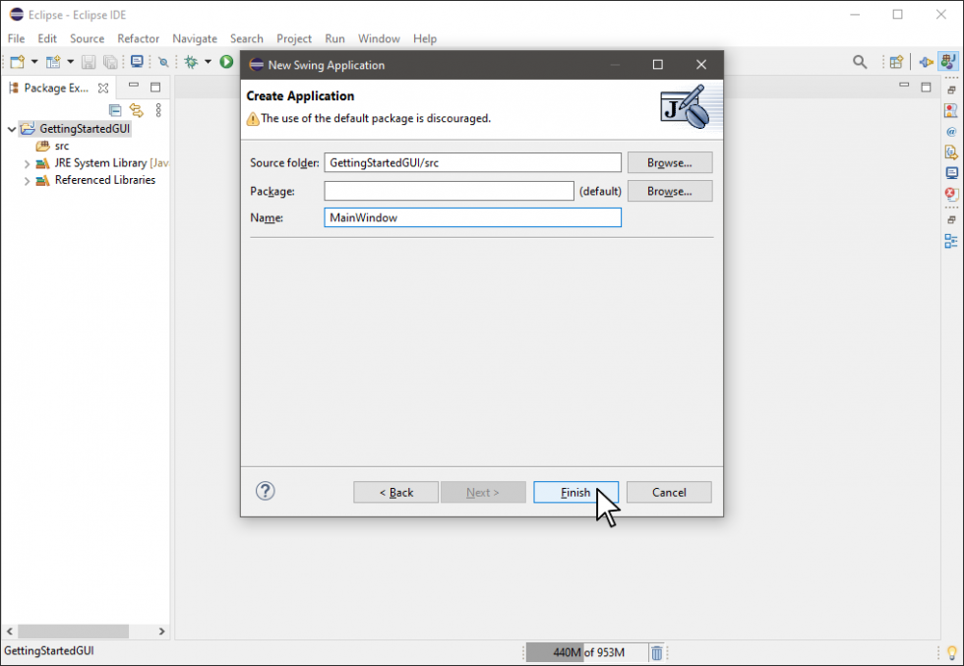This screenshot has height=666, width=964.
Task: Open the File menu
Action: [16, 38]
